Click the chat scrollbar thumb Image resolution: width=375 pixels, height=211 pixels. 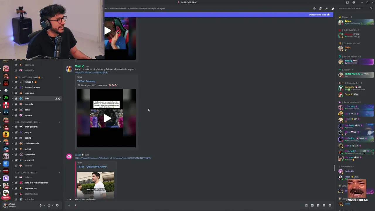[334, 168]
